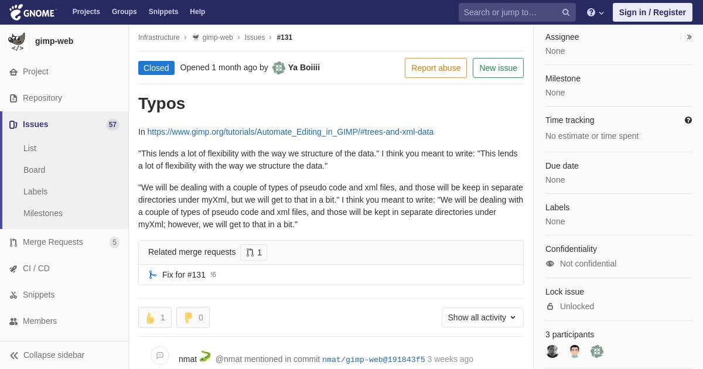Image resolution: width=703 pixels, height=369 pixels.
Task: Go to Issues breadcrumb link
Action: (x=255, y=37)
